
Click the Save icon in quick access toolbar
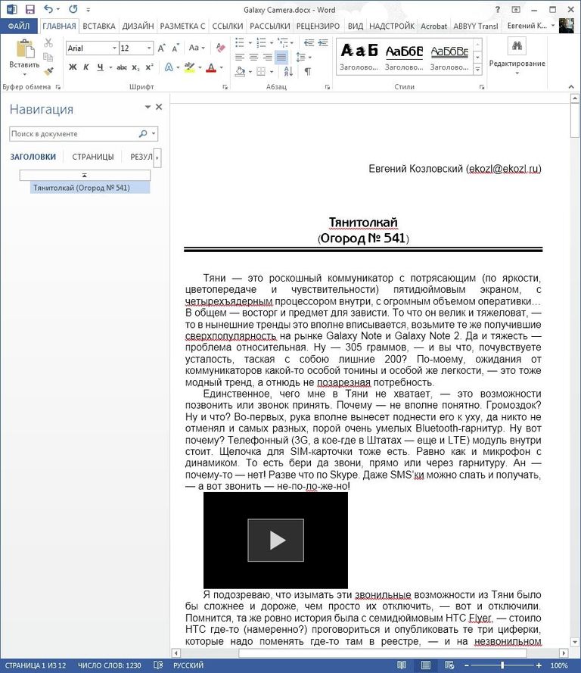coord(30,9)
